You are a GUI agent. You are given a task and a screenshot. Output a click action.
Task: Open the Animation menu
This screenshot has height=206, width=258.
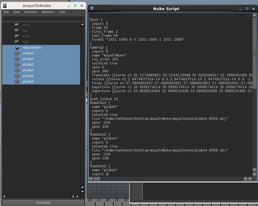(x=30, y=12)
